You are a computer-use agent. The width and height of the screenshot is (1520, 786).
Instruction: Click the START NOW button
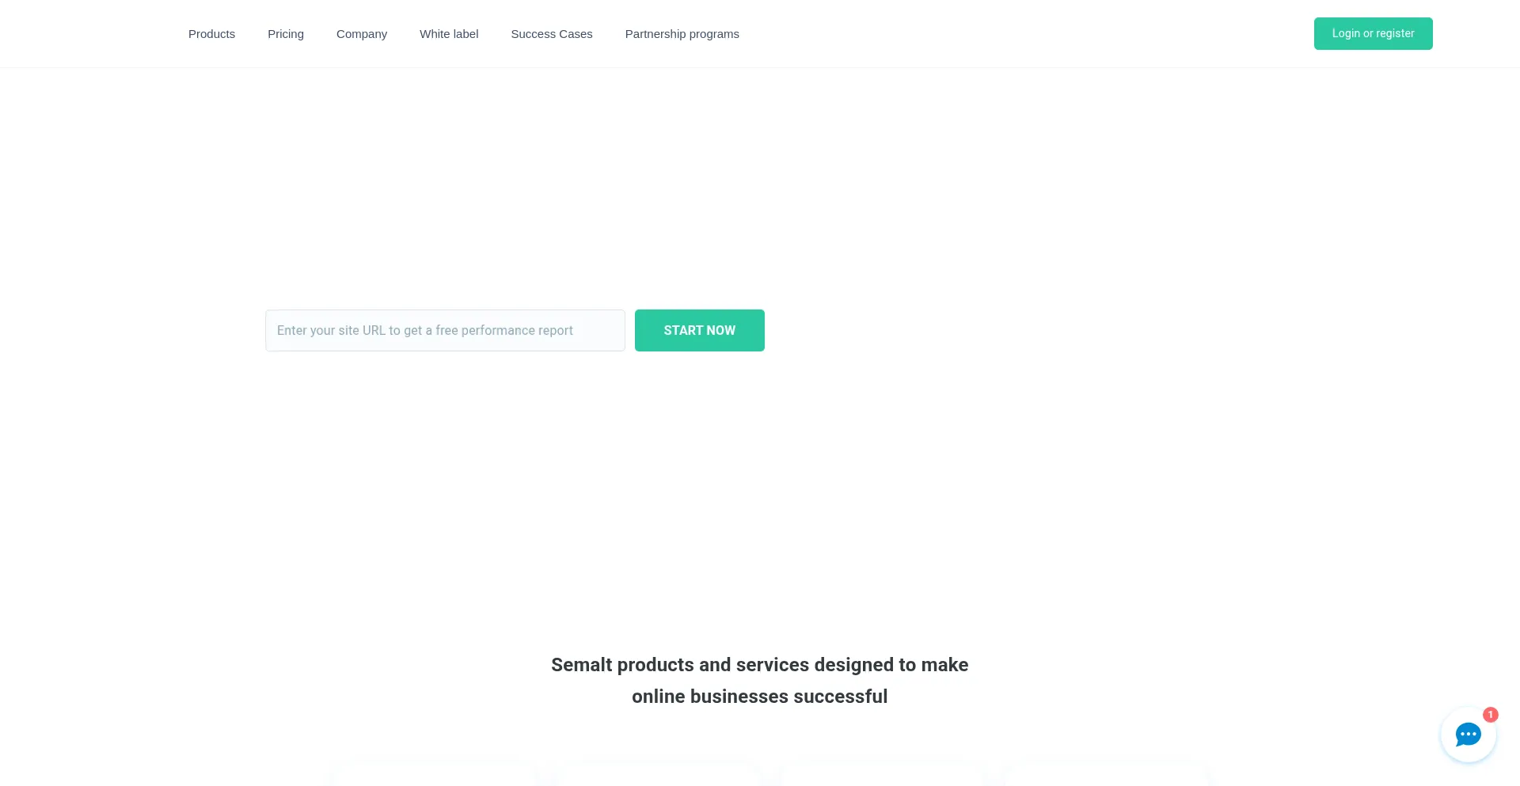pos(700,330)
